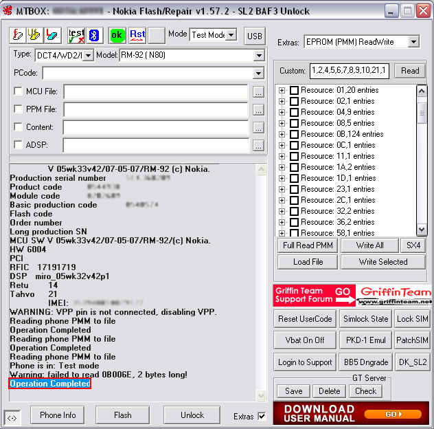434x429 pixels.
Task: Click Reset UserCode button
Action: tap(305, 319)
